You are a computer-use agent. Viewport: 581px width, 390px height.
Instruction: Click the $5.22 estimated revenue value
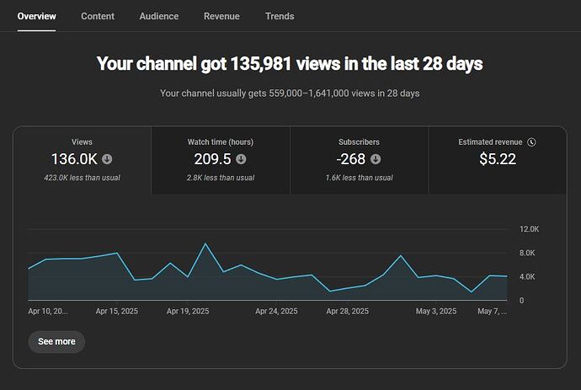point(498,159)
